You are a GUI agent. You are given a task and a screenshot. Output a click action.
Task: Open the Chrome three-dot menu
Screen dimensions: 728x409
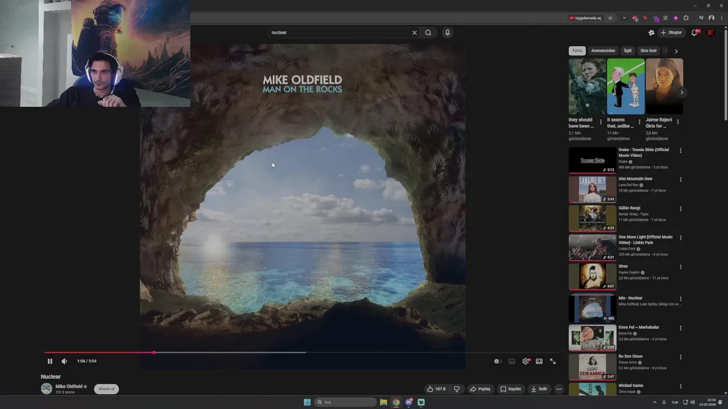(x=721, y=18)
